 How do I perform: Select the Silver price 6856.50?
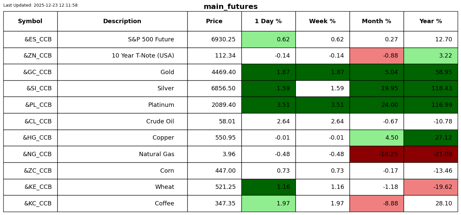[223, 89]
